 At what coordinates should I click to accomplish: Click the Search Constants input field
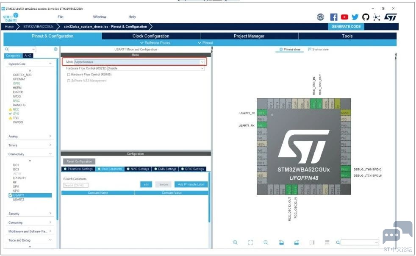click(75, 185)
